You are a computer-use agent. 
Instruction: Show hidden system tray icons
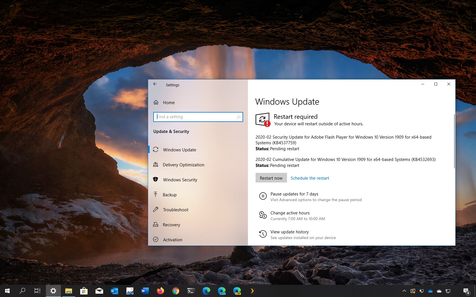(404, 291)
